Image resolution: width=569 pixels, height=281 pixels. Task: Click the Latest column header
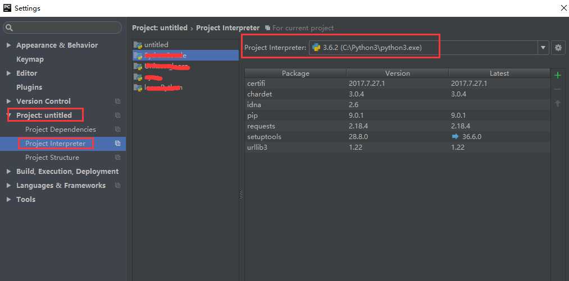499,73
